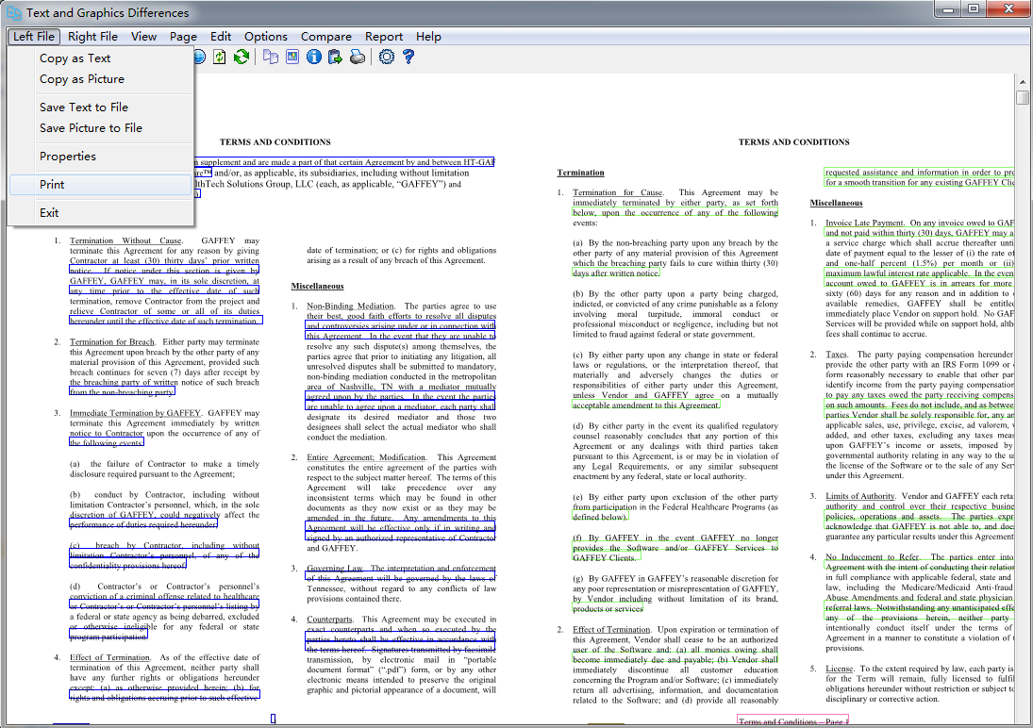Click right document heading 'TERMS AND CONDITIONS'
The height and width of the screenshot is (728, 1033).
794,141
